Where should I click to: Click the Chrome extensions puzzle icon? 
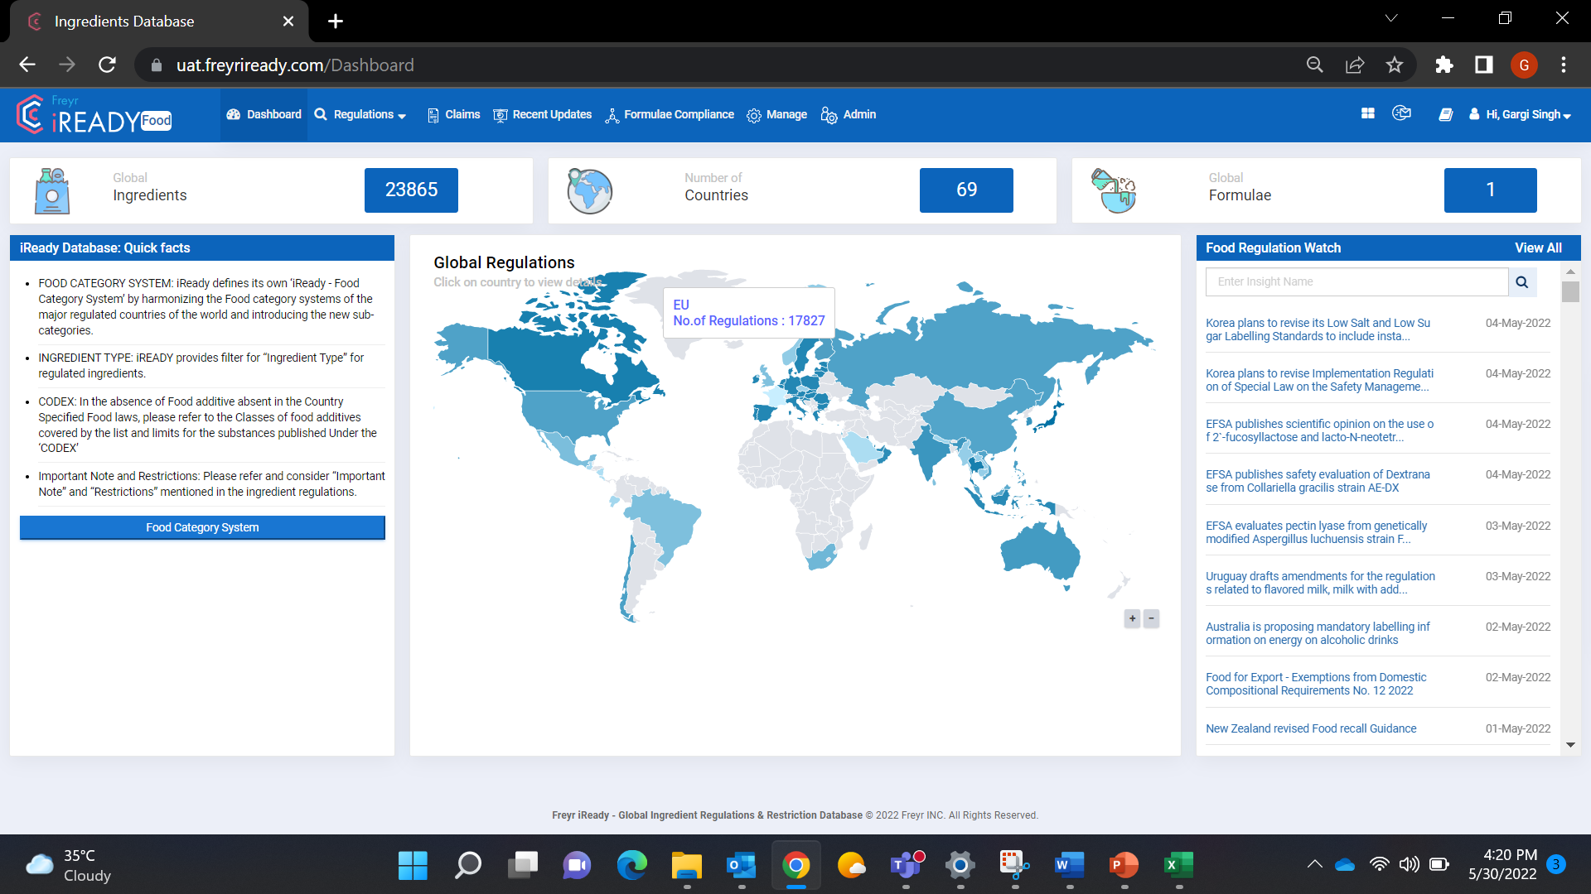click(1444, 65)
